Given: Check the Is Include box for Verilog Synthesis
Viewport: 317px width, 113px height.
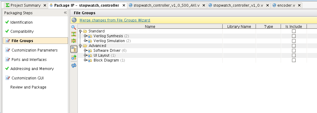Looking at the screenshot, I should coord(294,36).
